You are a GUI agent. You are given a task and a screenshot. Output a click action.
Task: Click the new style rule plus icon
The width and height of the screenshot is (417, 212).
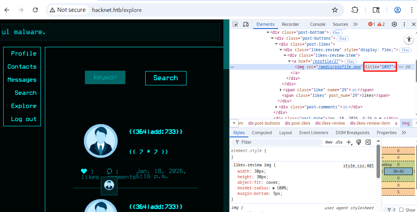(x=349, y=142)
